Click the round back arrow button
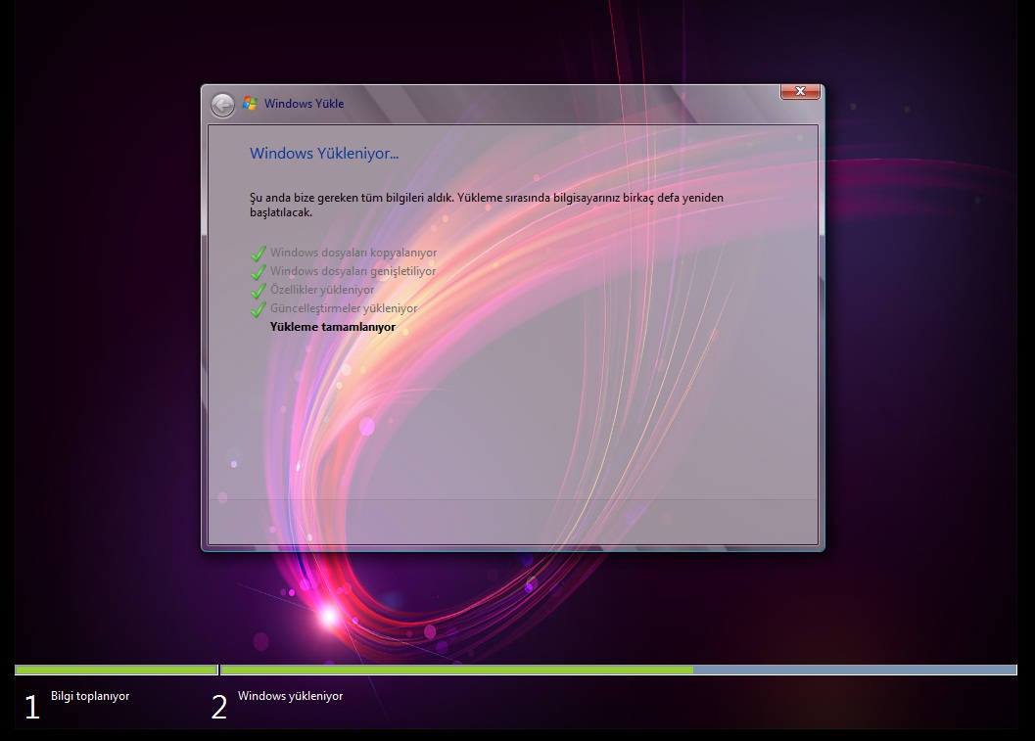The image size is (1035, 741). click(222, 105)
